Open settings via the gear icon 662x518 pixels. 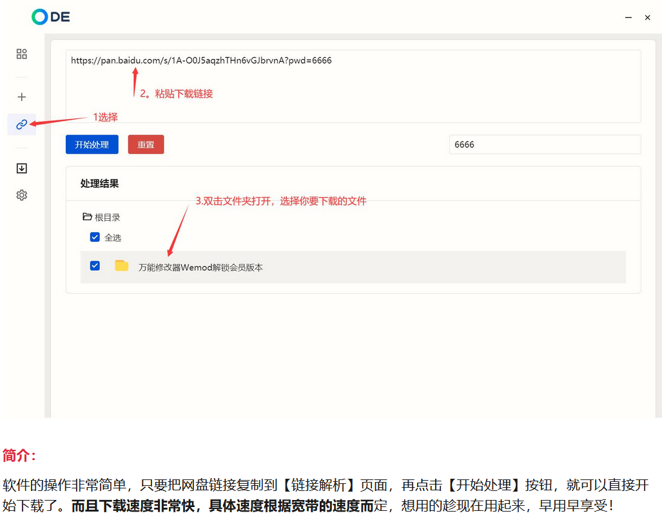pos(22,195)
